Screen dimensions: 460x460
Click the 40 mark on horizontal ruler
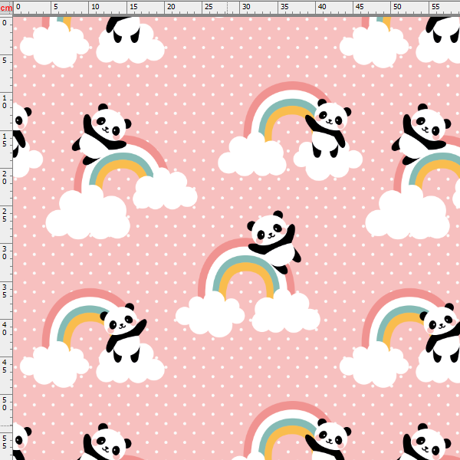(x=322, y=7)
